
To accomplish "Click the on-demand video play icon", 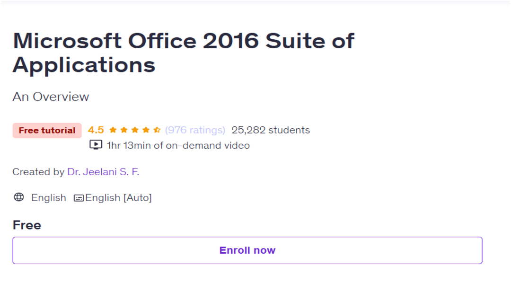I will click(x=96, y=145).
